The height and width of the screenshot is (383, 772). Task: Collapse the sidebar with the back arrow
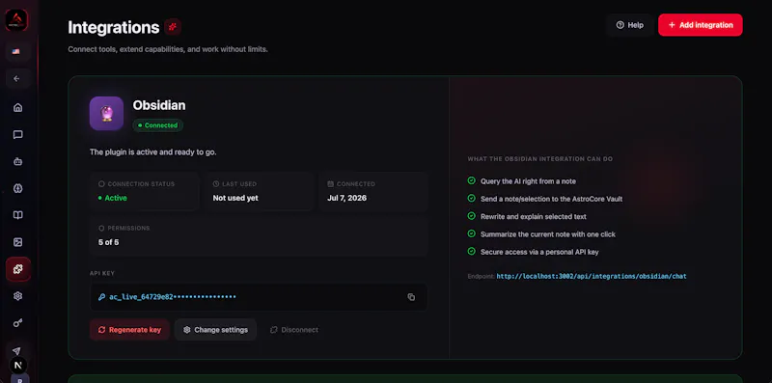click(x=16, y=78)
